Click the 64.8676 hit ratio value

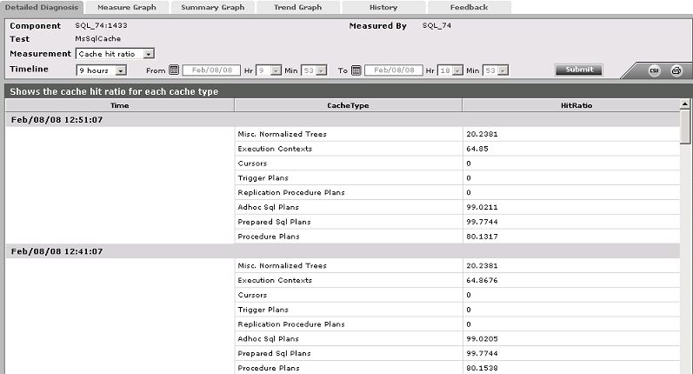[482, 280]
